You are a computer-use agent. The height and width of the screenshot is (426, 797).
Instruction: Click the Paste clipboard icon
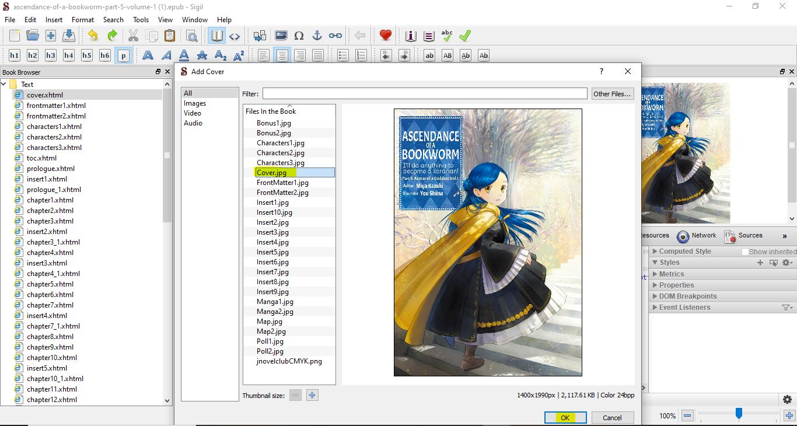coord(169,36)
